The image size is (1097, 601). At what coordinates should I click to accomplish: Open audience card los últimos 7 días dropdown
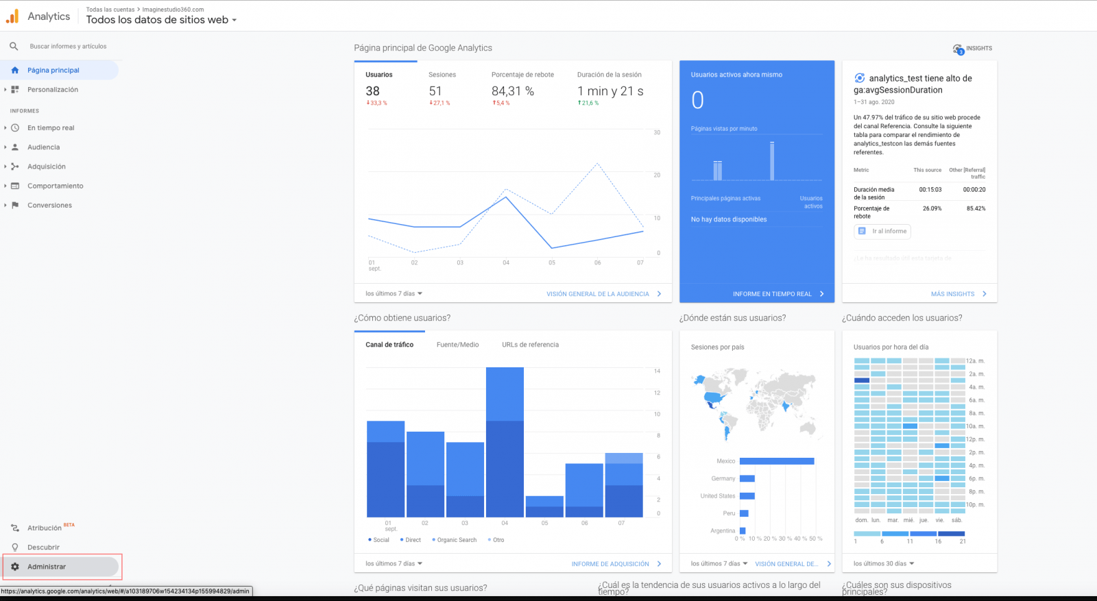click(394, 294)
